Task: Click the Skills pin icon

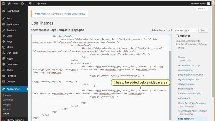Action: [x=4, y=36]
